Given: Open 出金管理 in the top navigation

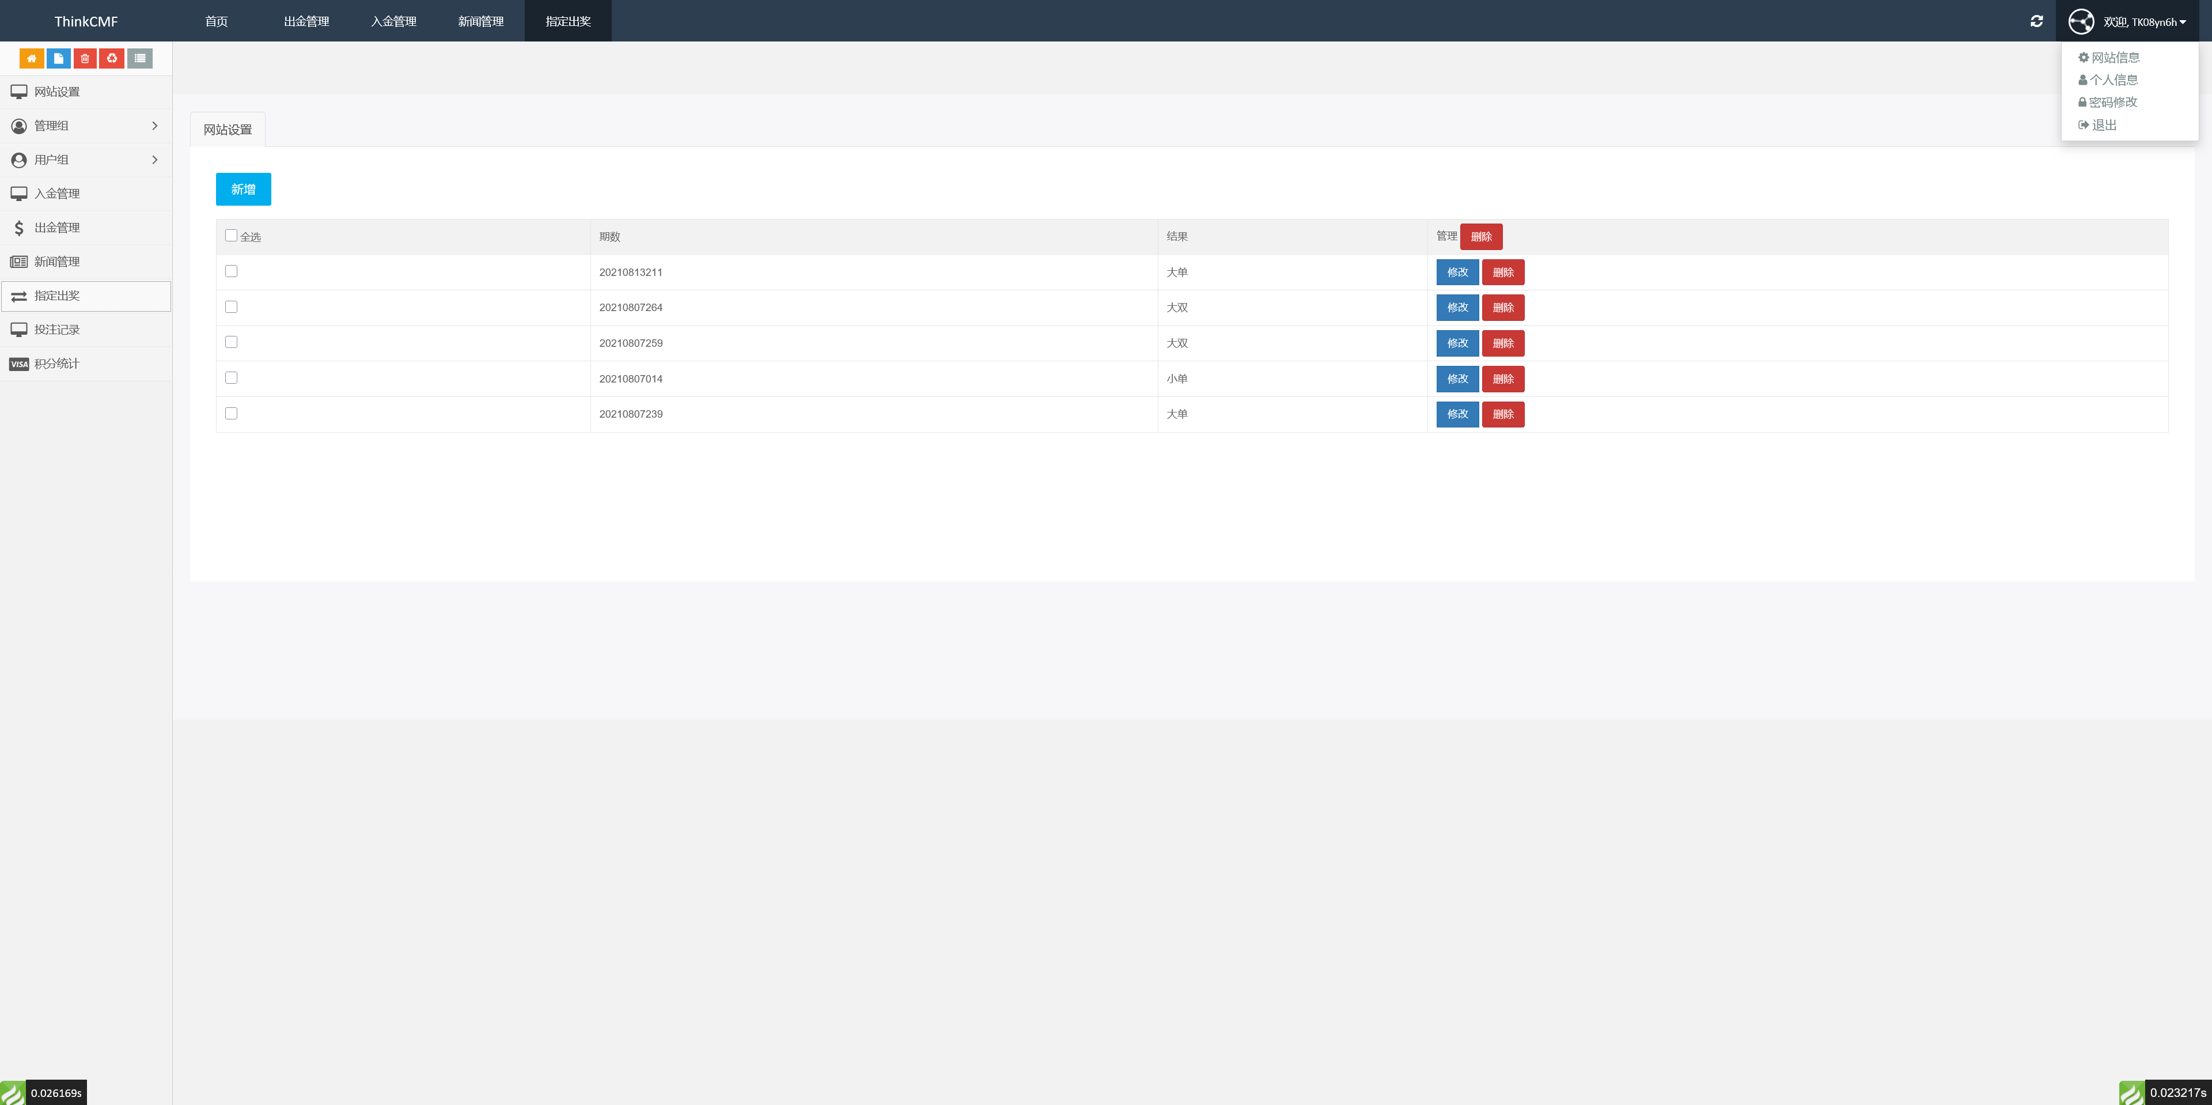Looking at the screenshot, I should click(x=306, y=21).
